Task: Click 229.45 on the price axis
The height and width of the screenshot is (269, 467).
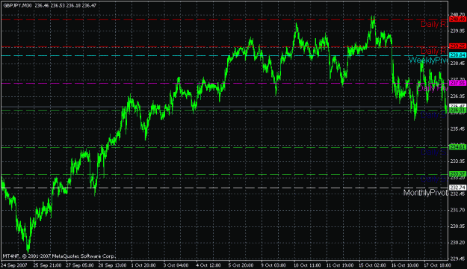Action: 458,259
